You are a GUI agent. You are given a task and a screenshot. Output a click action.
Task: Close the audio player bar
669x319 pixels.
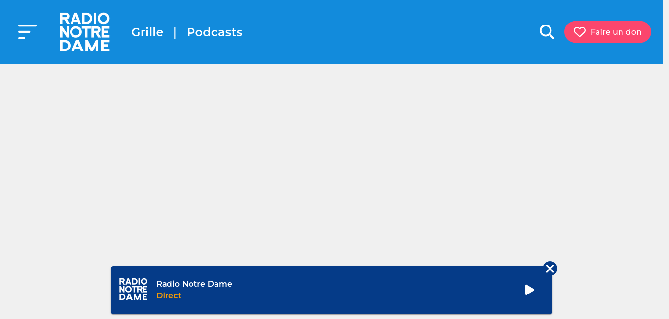(550, 269)
